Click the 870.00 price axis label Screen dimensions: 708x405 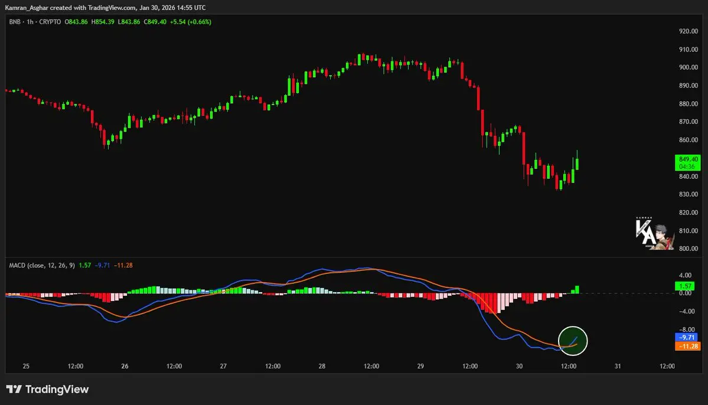pyautogui.click(x=689, y=122)
